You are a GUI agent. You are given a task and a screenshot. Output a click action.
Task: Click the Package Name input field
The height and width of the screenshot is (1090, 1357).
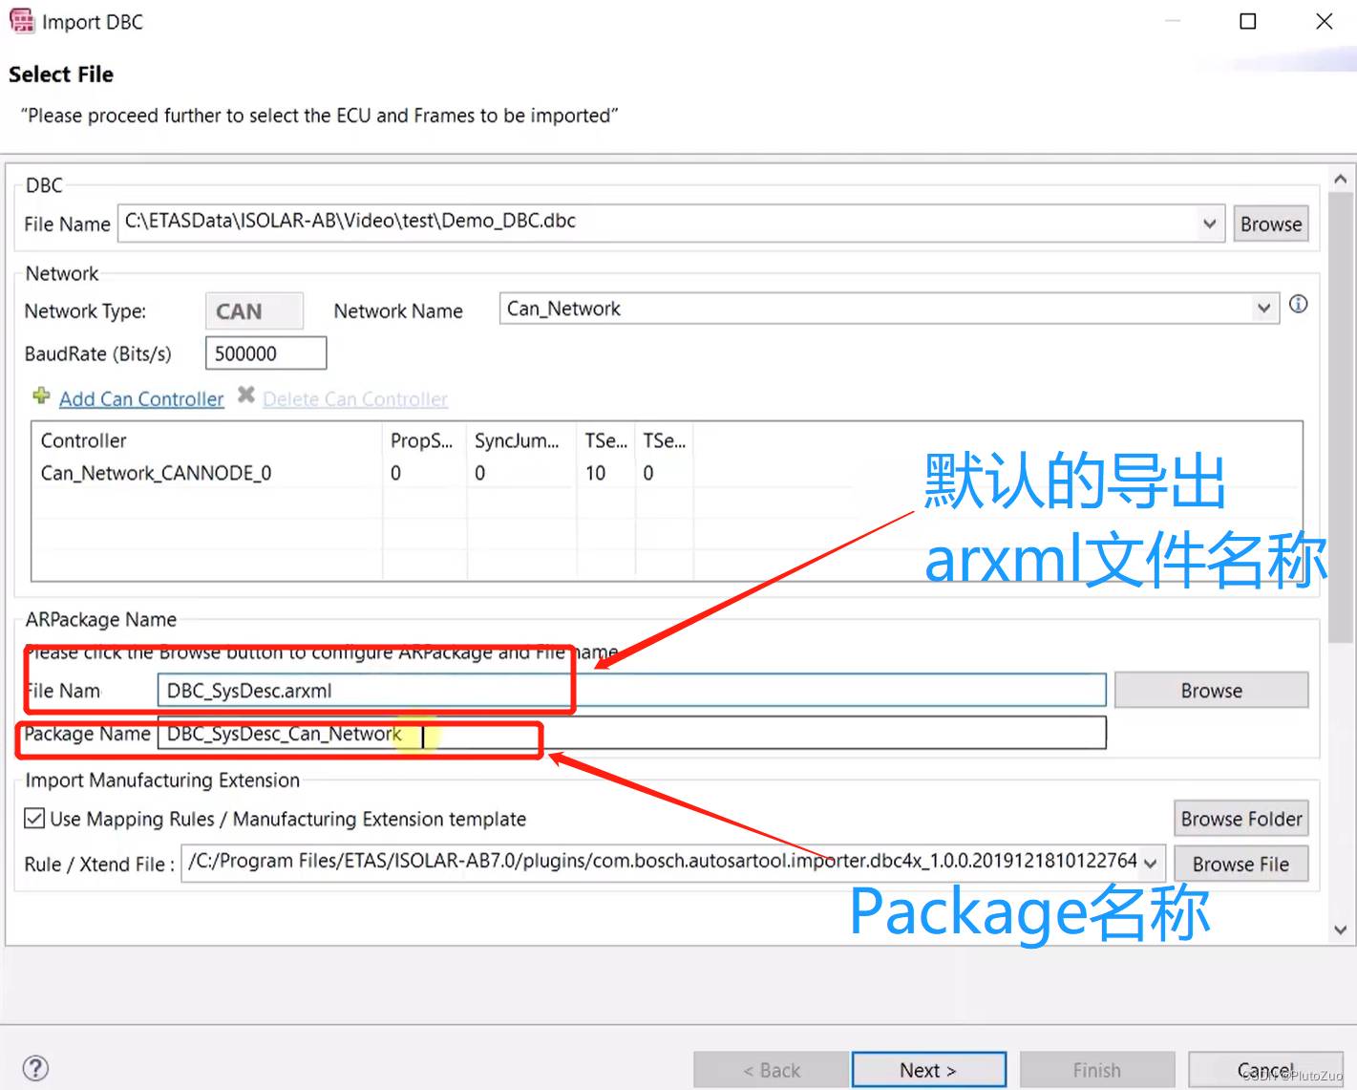(x=631, y=734)
